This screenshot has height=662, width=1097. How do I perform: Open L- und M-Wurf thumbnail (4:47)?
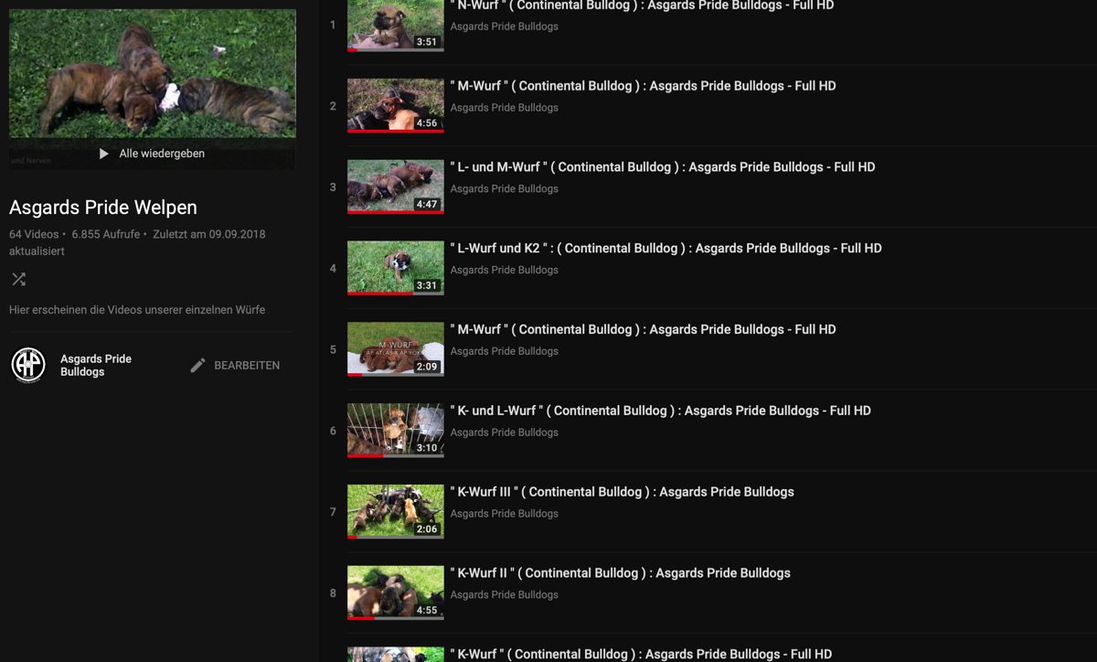point(396,187)
